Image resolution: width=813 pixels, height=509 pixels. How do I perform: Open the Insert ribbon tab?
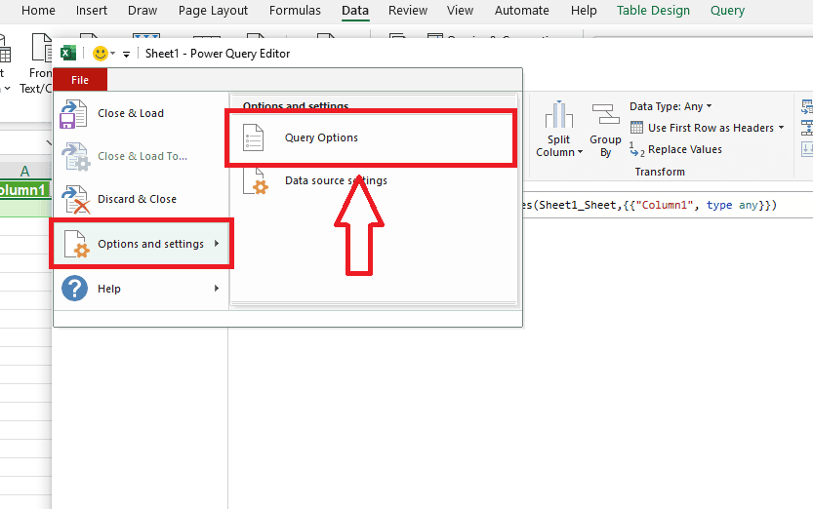[92, 11]
